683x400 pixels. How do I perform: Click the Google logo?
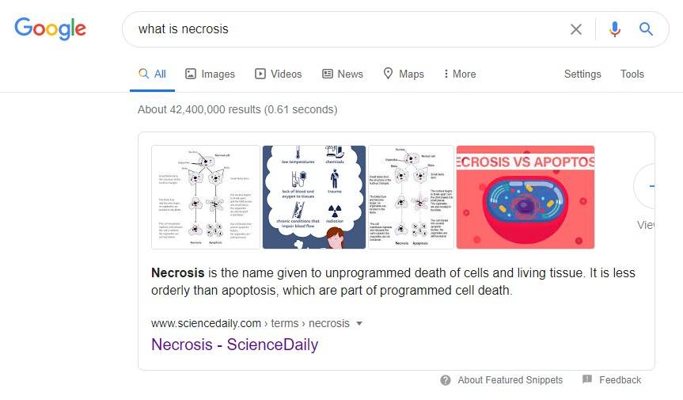tap(50, 29)
